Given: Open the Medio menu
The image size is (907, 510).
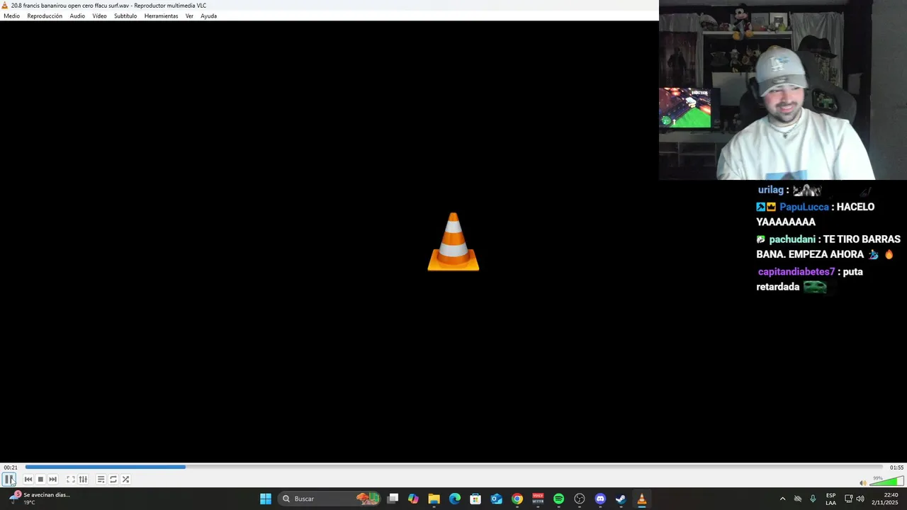Looking at the screenshot, I should click(11, 16).
